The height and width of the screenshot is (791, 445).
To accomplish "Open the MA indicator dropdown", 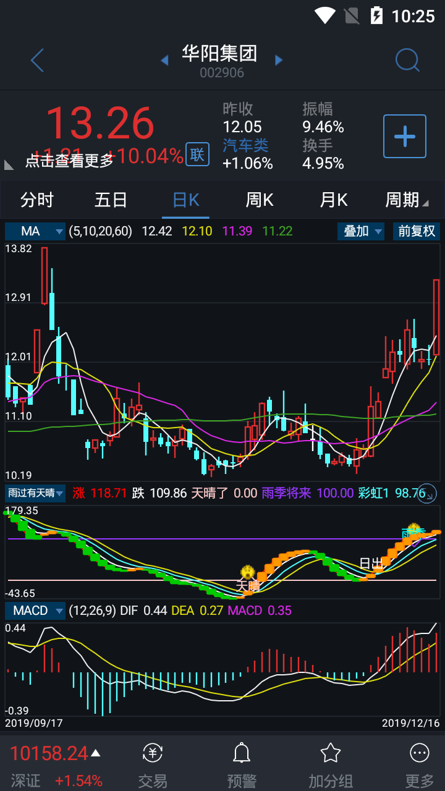I will (x=35, y=232).
